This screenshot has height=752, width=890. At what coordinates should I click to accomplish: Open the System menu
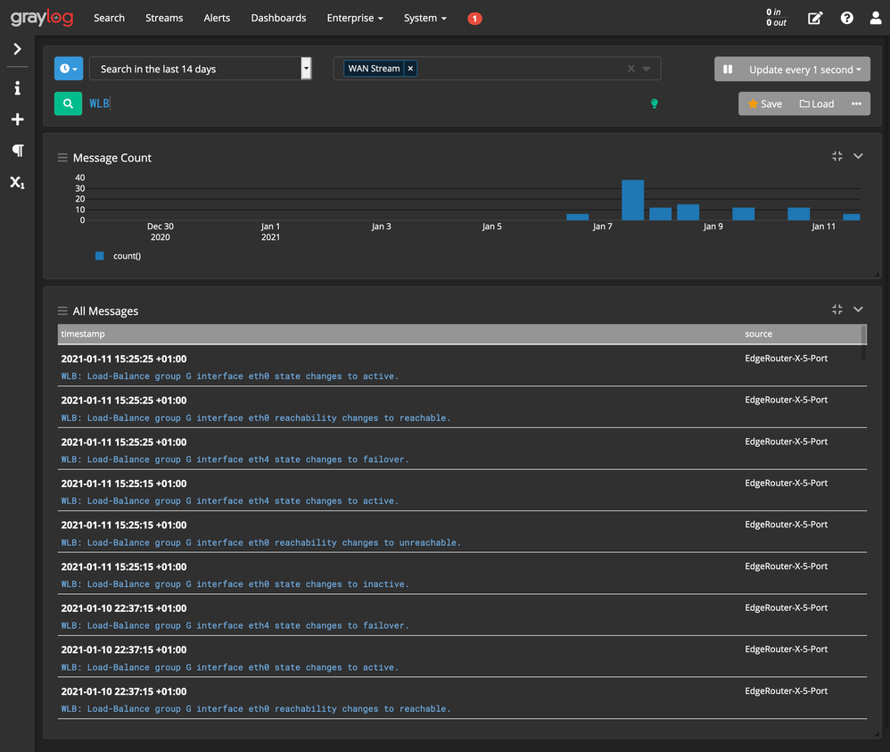(x=424, y=17)
